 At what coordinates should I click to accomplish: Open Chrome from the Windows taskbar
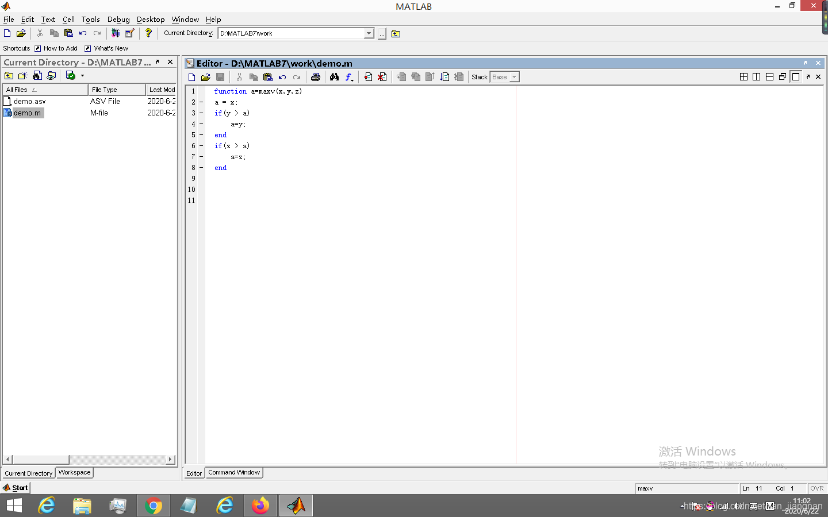pyautogui.click(x=154, y=506)
